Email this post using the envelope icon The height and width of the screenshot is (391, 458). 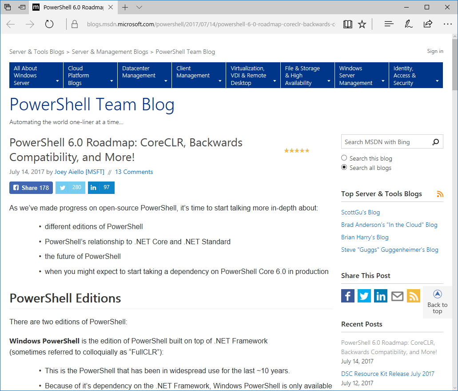point(397,295)
